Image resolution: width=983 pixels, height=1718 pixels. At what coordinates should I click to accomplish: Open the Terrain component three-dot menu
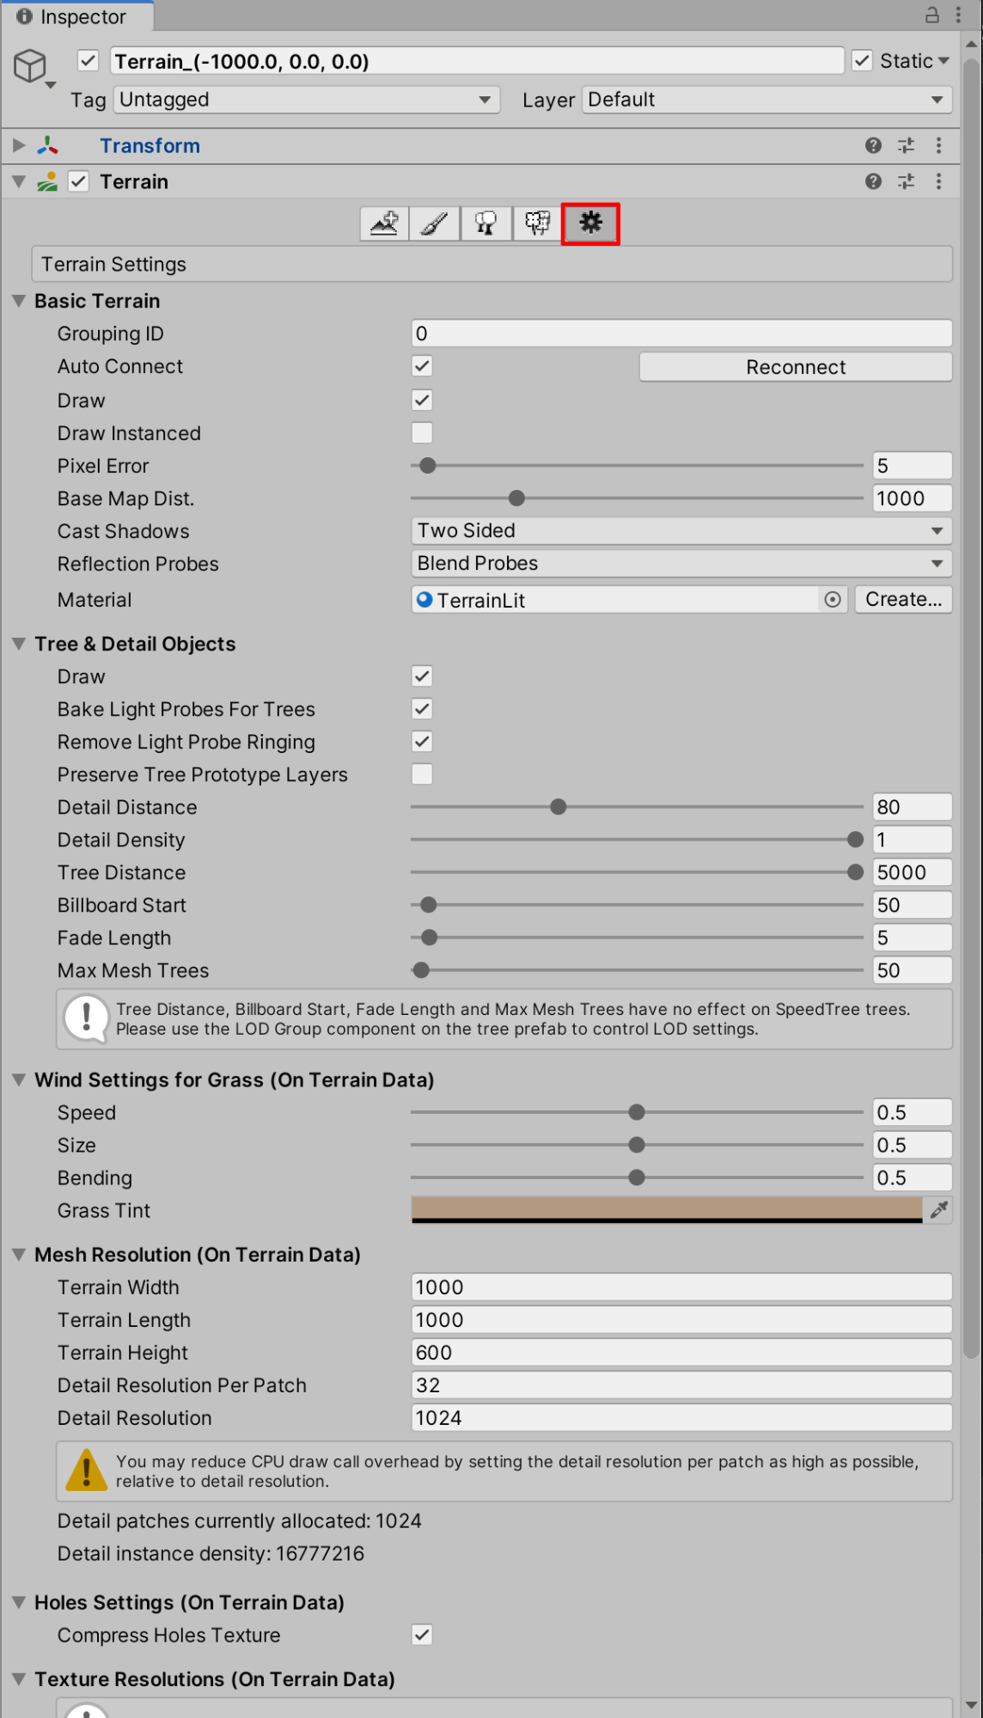(x=938, y=181)
